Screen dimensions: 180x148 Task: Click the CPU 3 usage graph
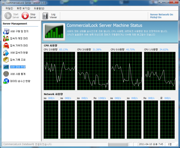93,71
